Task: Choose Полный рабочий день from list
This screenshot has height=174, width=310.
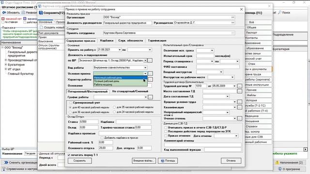Action: (x=120, y=81)
